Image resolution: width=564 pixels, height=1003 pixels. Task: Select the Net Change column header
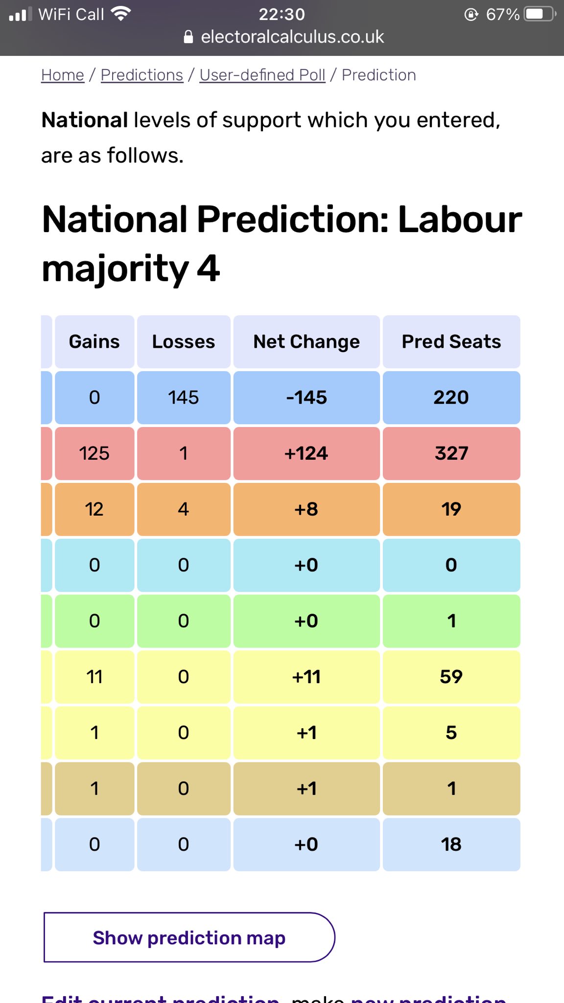click(x=306, y=342)
